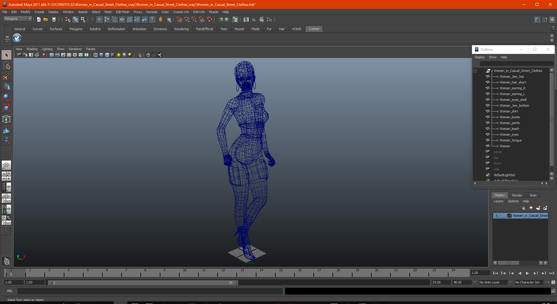Open Render Settings icon
Screen dimensions: 557x304
click(x=269, y=19)
